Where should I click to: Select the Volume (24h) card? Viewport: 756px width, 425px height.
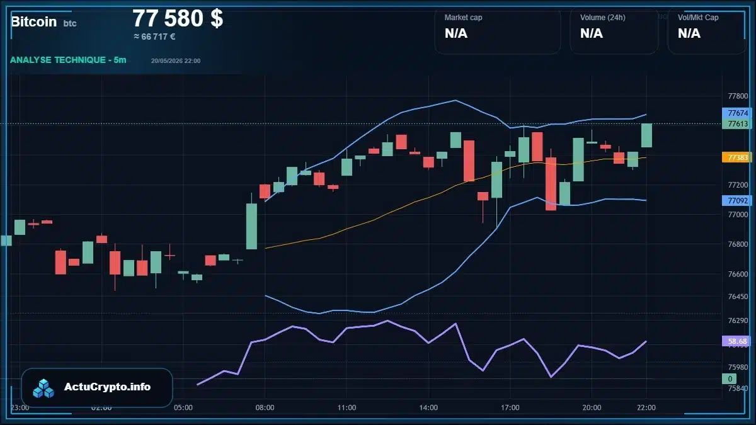(614, 30)
